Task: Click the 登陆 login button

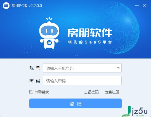Action: pos(75,103)
